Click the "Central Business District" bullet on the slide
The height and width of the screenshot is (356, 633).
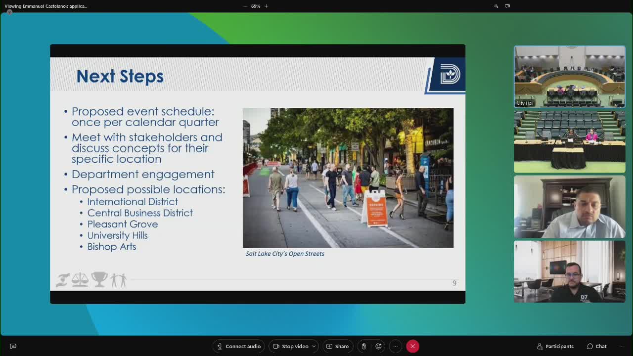[140, 213]
